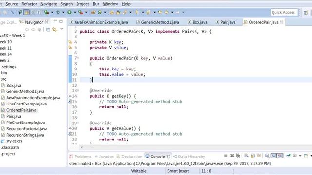Switch to the Pair.java editor tab
Image resolution: width=312 pixels, height=175 pixels.
(226, 22)
